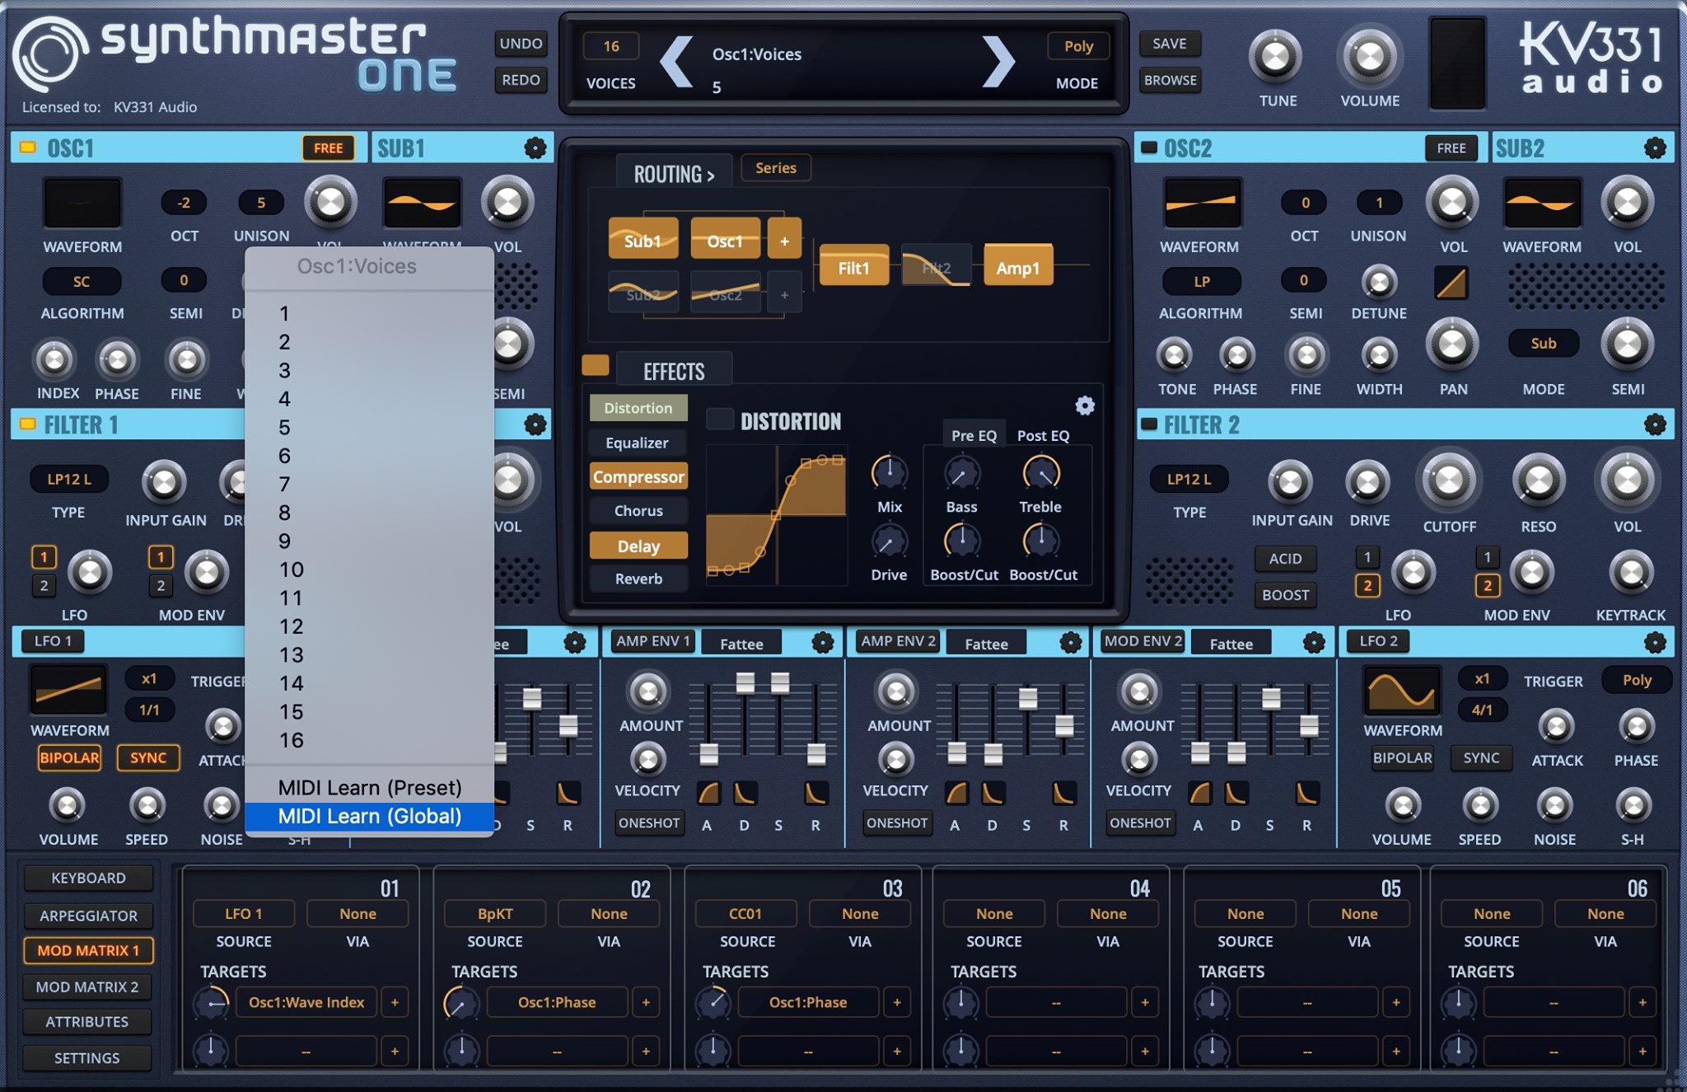Select the Reverb effect tab
The width and height of the screenshot is (1687, 1092).
tap(638, 578)
